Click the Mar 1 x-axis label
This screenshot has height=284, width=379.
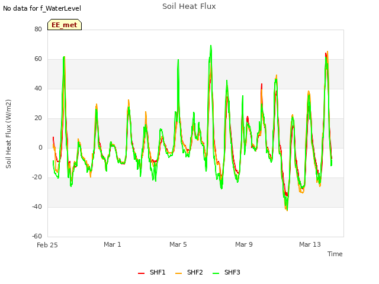[x=112, y=244]
